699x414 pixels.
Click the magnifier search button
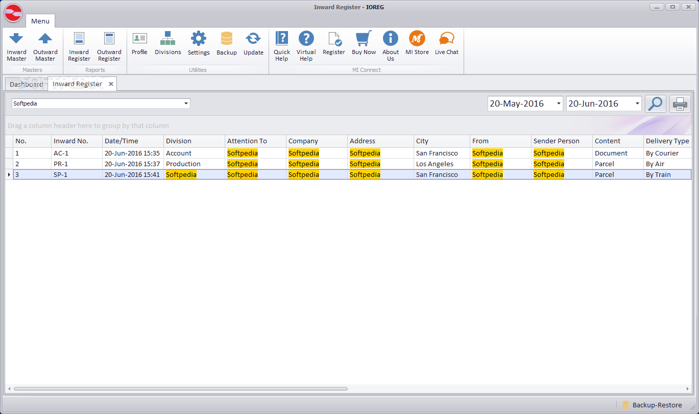pyautogui.click(x=656, y=103)
